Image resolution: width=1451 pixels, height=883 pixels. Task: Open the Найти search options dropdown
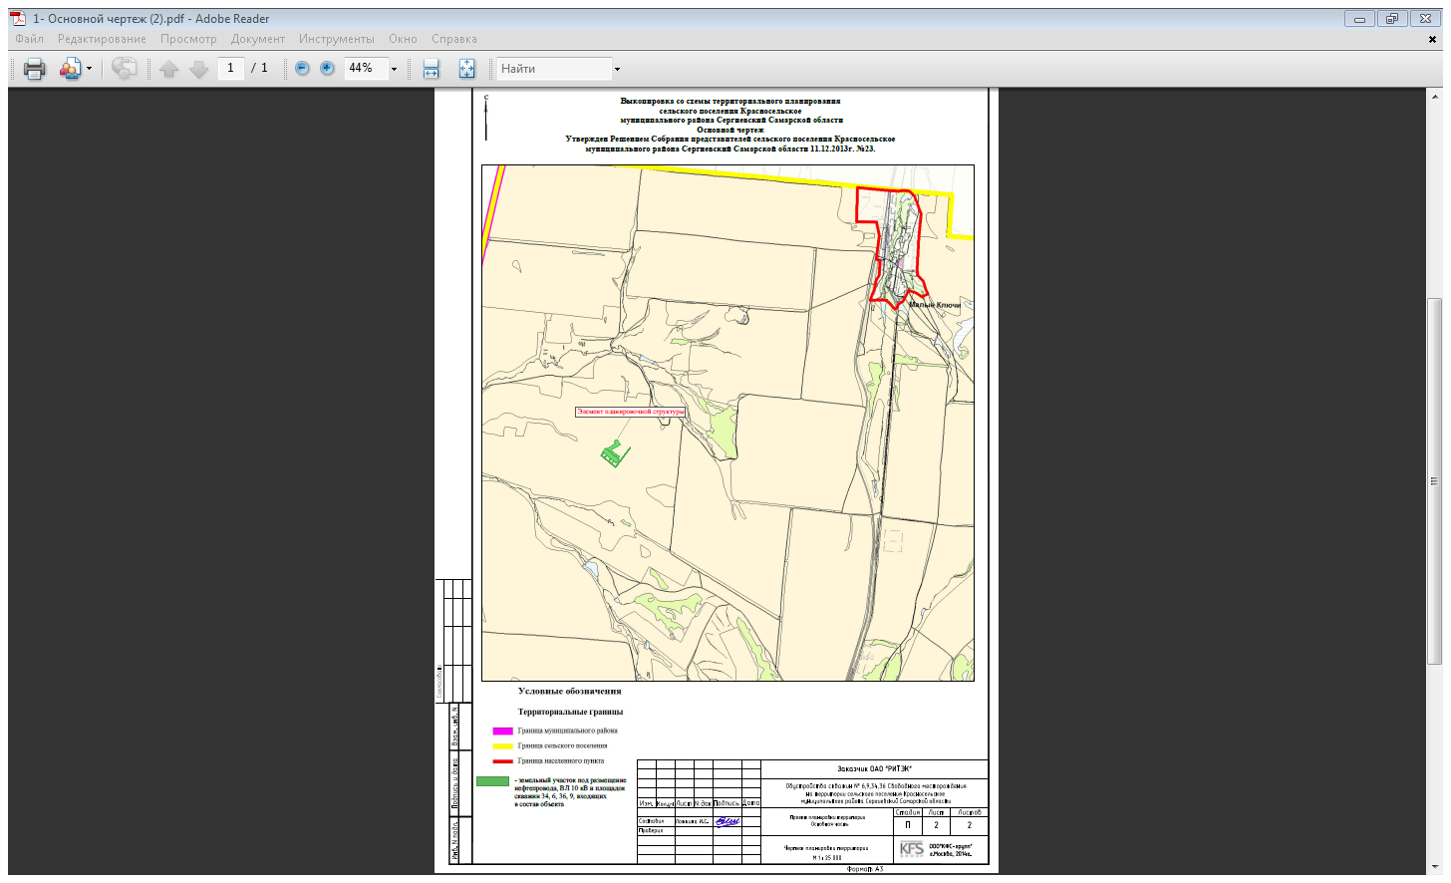[617, 69]
